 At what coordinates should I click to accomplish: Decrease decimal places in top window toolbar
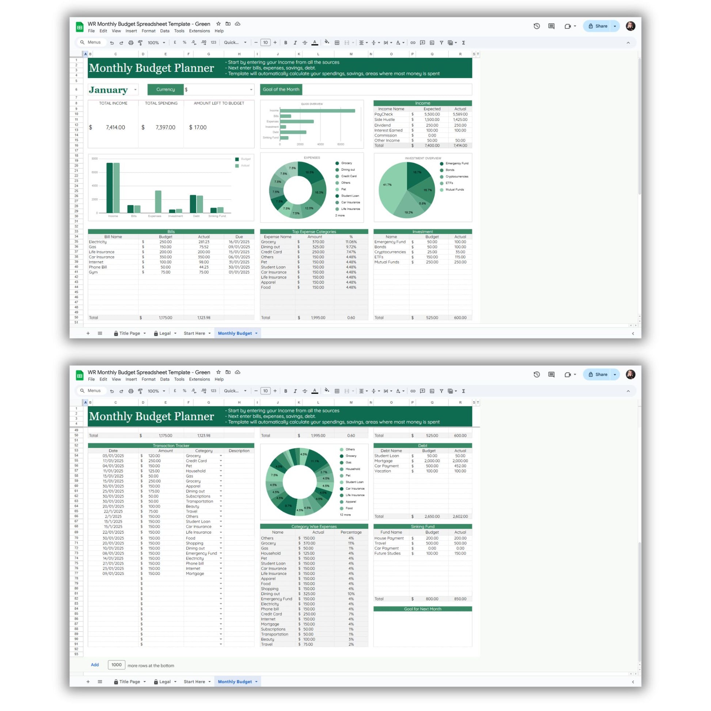pyautogui.click(x=194, y=43)
